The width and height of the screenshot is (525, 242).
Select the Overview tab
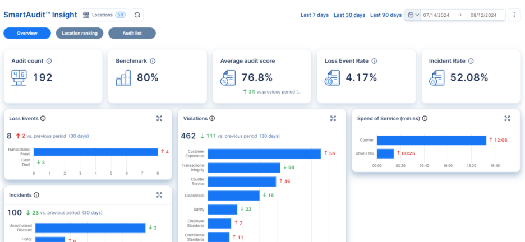pos(27,33)
